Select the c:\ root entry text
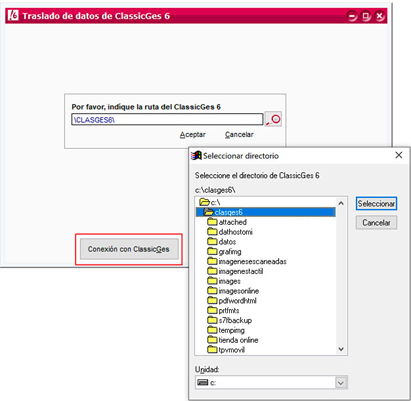This screenshot has width=411, height=401. [215, 202]
